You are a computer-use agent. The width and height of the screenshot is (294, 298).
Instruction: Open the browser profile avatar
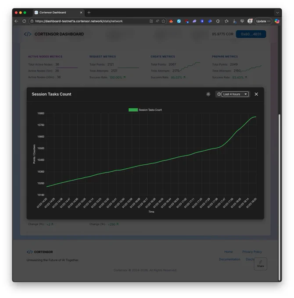250,21
